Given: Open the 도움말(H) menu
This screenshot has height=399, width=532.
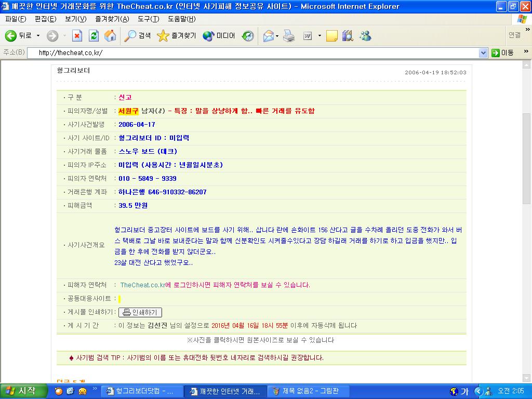Looking at the screenshot, I should pyautogui.click(x=181, y=19).
